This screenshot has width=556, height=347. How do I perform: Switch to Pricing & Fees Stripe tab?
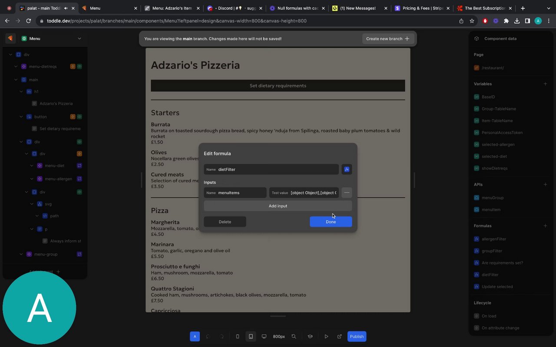[420, 8]
